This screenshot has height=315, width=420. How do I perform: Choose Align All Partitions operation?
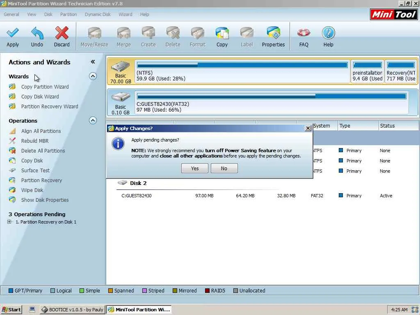[x=41, y=131]
